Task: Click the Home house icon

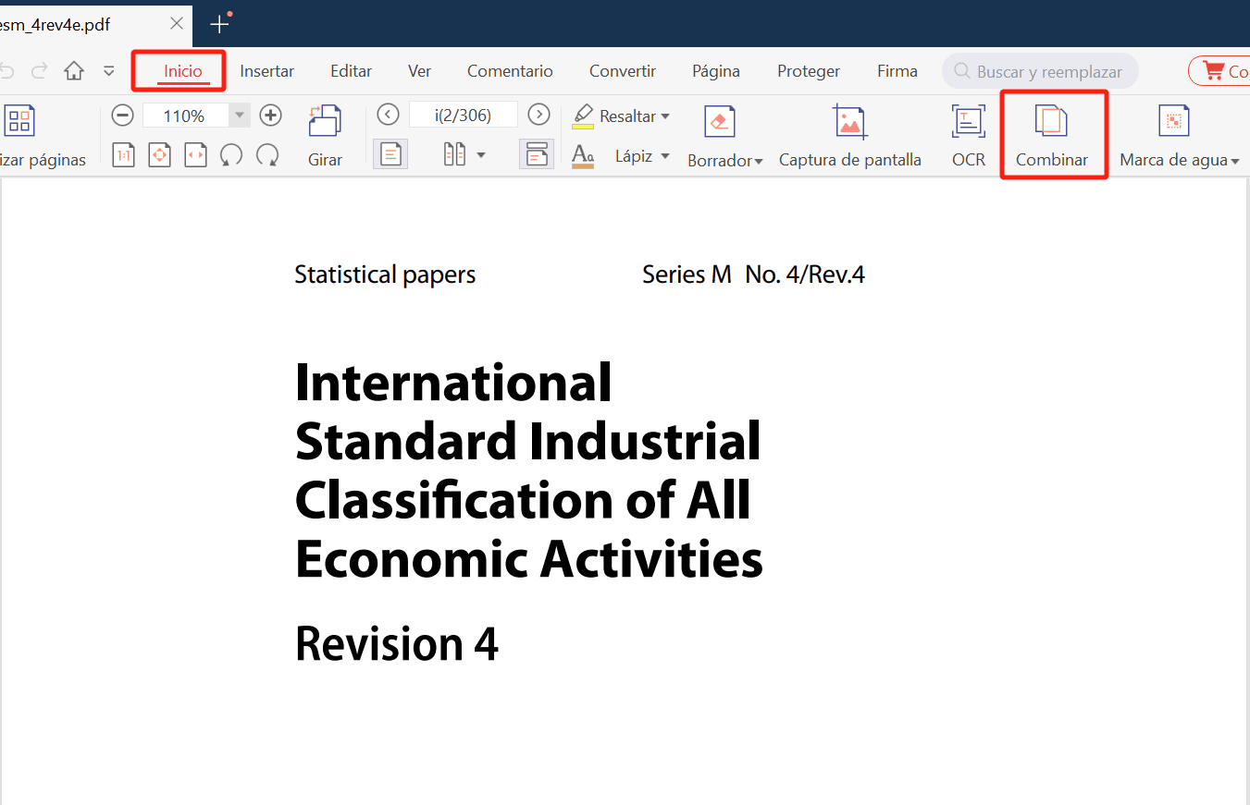Action: (x=74, y=71)
